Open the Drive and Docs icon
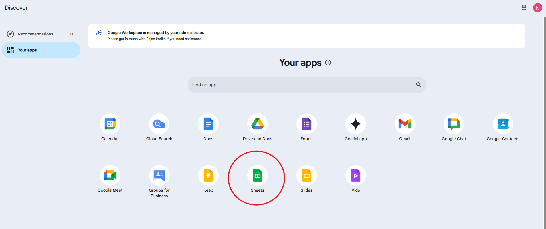 pos(258,124)
